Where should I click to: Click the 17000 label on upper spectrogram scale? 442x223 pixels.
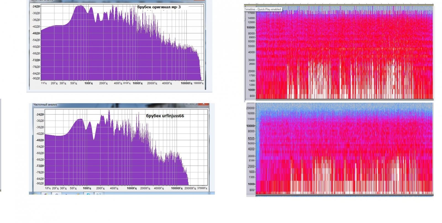251,13
